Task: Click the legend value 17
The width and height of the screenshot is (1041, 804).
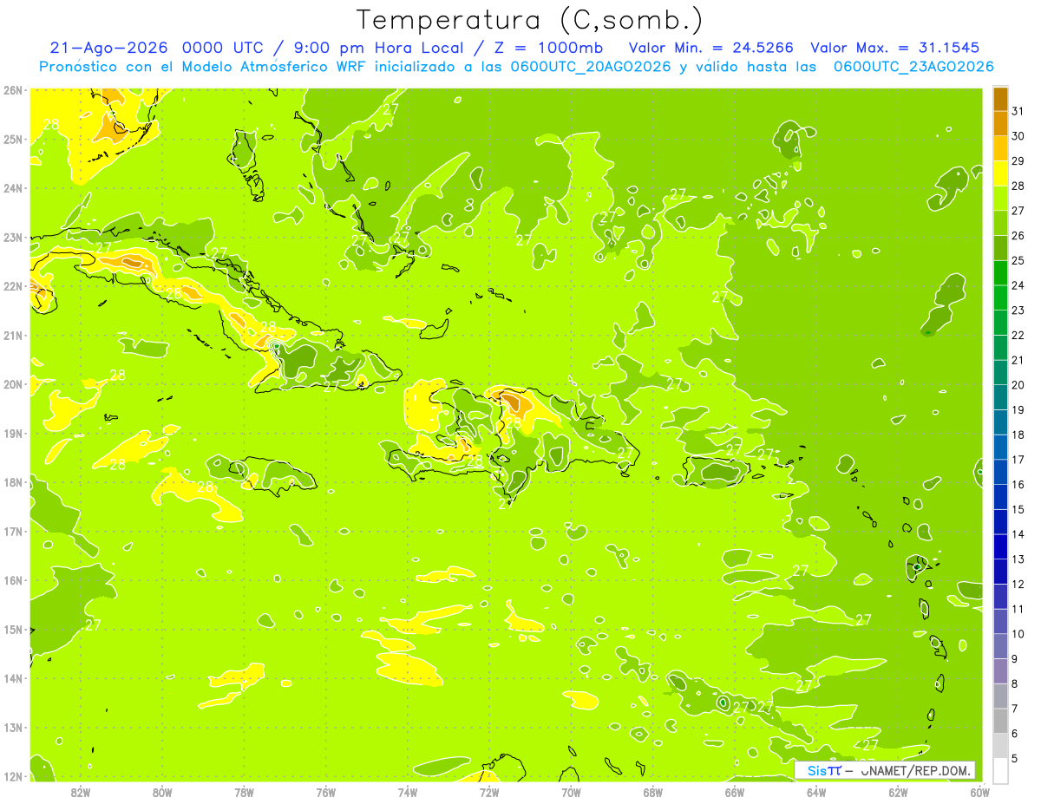Action: click(1018, 460)
